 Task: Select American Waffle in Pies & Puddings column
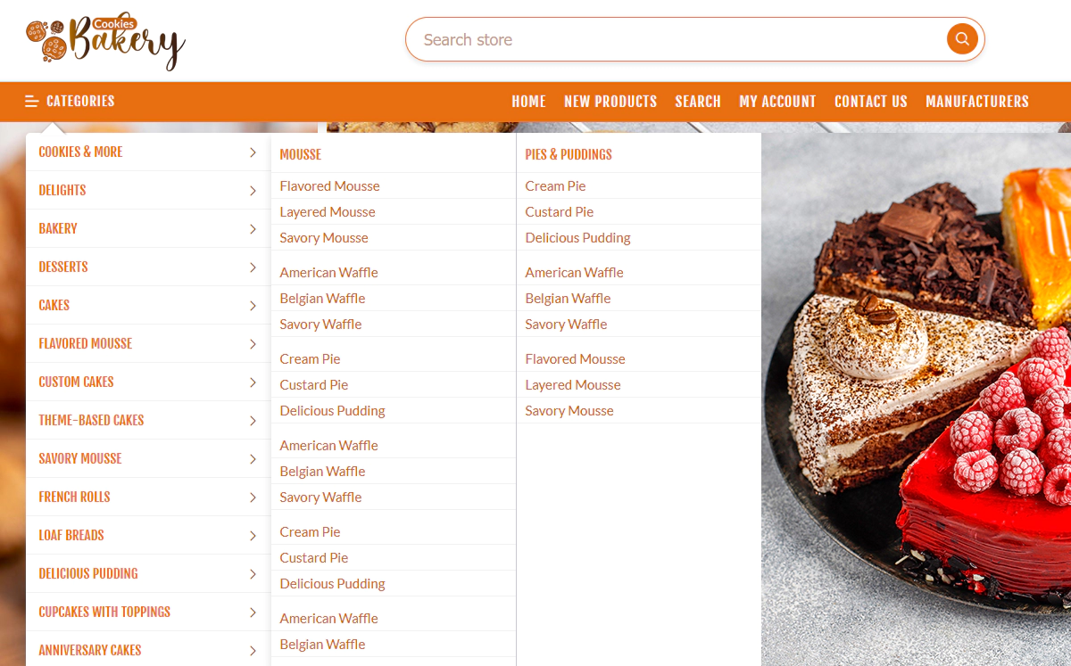(x=574, y=272)
